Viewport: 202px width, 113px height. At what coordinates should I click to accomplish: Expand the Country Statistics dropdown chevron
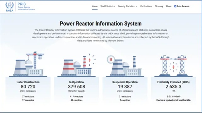[x=136, y=6]
